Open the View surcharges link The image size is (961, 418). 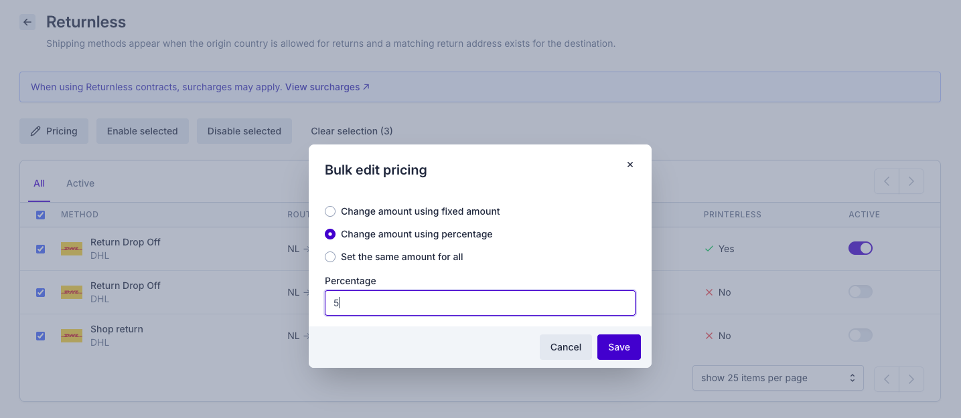click(327, 87)
